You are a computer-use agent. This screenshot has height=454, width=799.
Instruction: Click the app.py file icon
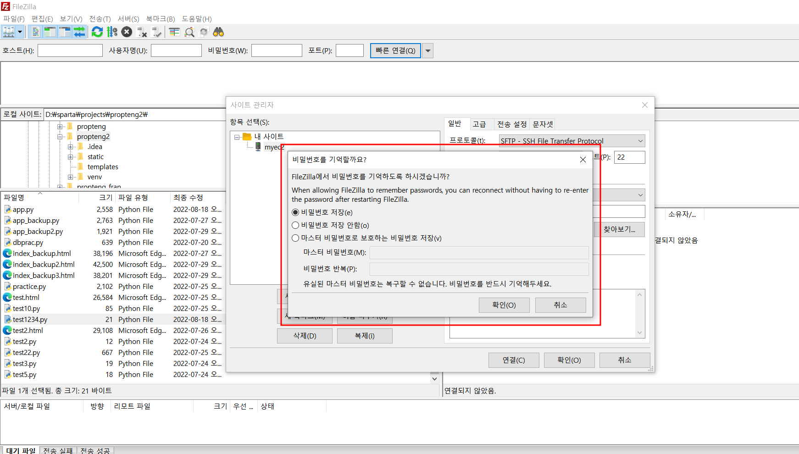coord(8,209)
